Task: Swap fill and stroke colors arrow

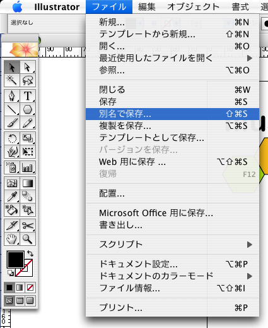Action: (30, 253)
